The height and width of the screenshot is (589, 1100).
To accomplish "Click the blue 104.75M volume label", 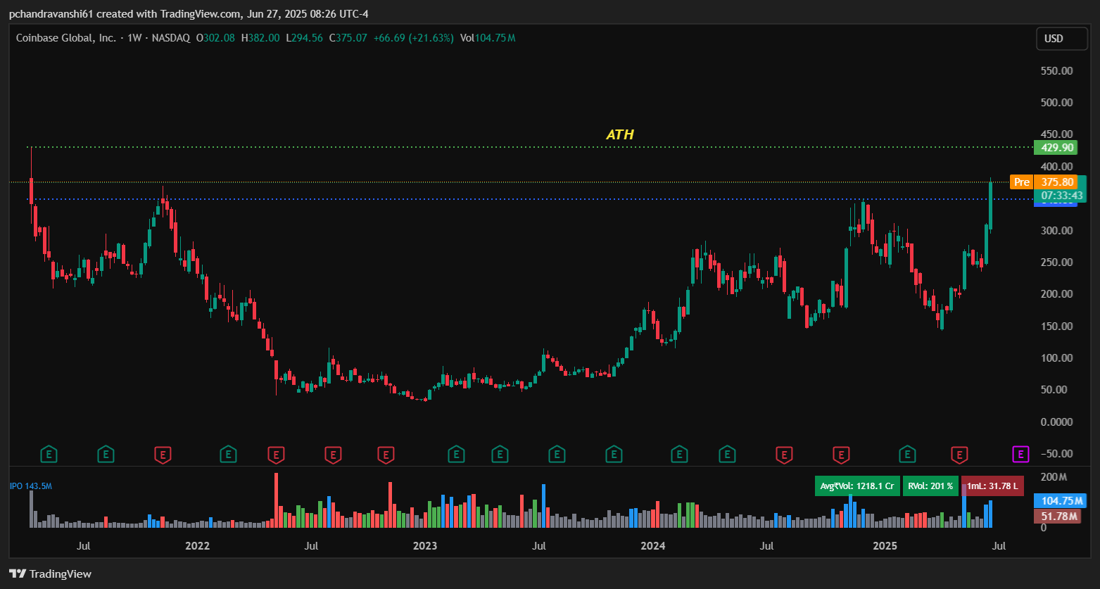I will [x=1060, y=501].
